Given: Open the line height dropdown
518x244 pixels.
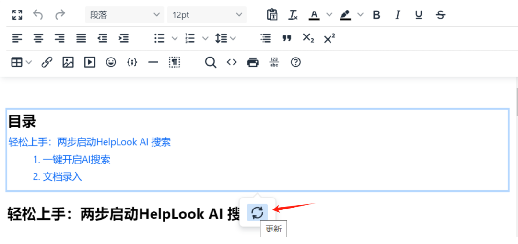Looking at the screenshot, I should pos(225,38).
